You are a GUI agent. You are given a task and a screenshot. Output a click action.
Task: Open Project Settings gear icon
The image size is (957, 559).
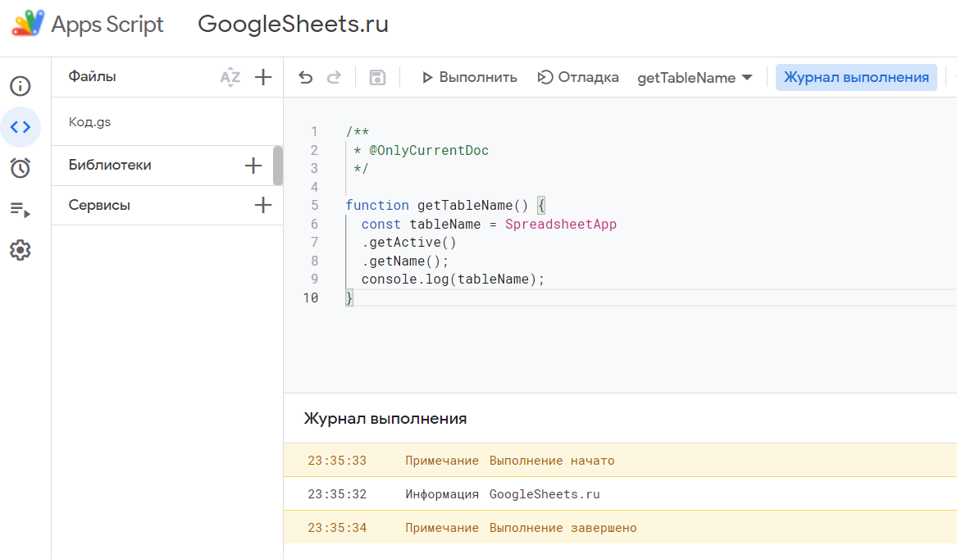(x=21, y=251)
